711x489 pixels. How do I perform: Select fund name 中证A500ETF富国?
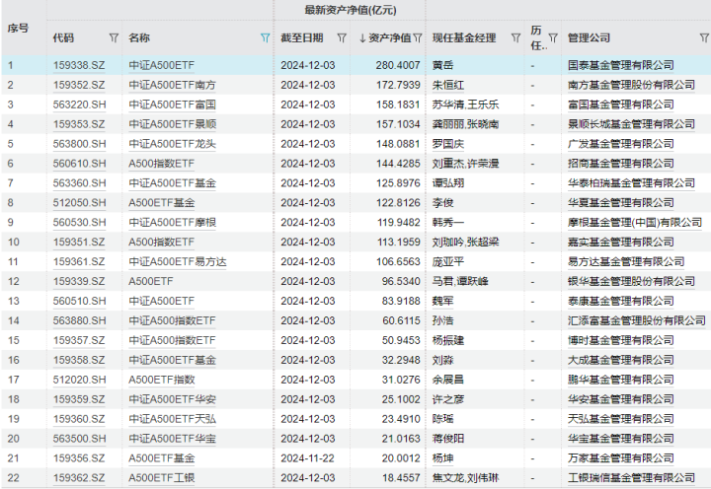172,105
